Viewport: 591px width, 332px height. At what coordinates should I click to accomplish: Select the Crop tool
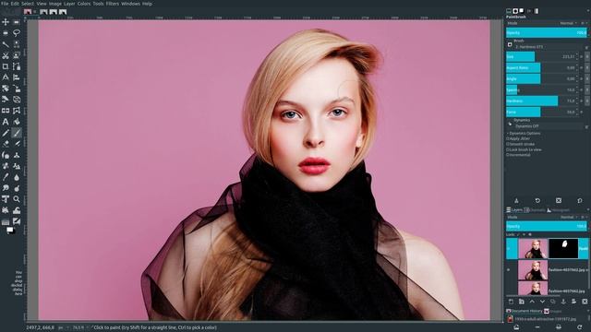(6, 66)
